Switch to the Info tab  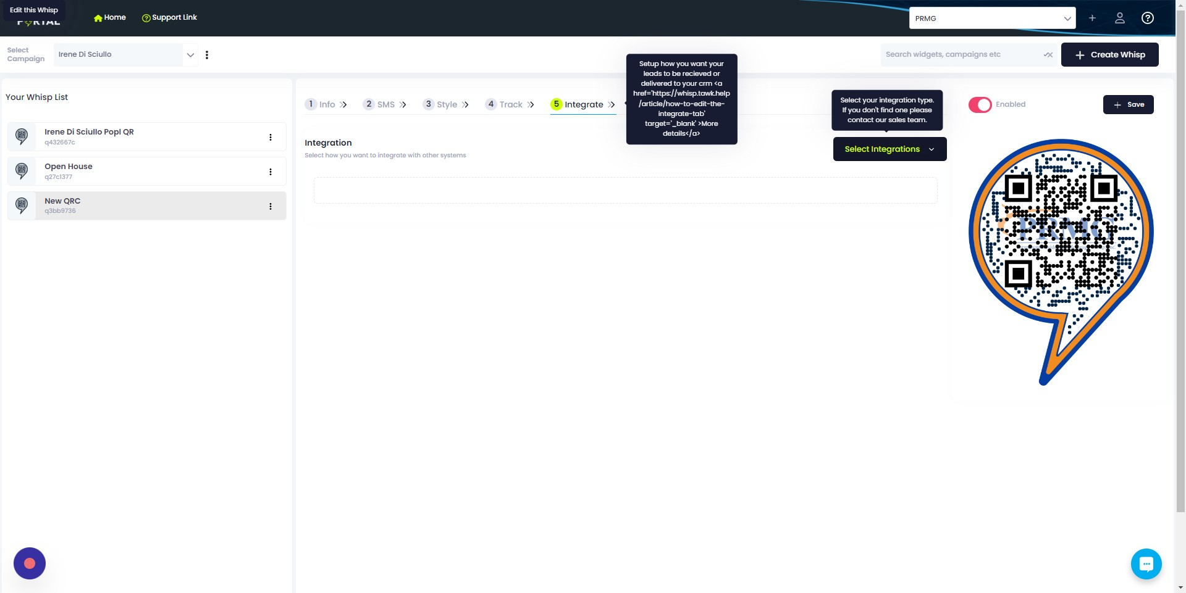tap(327, 104)
